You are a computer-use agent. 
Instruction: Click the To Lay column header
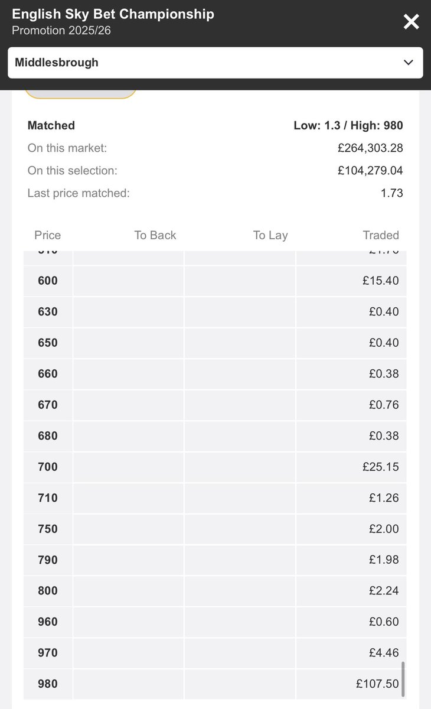(270, 235)
